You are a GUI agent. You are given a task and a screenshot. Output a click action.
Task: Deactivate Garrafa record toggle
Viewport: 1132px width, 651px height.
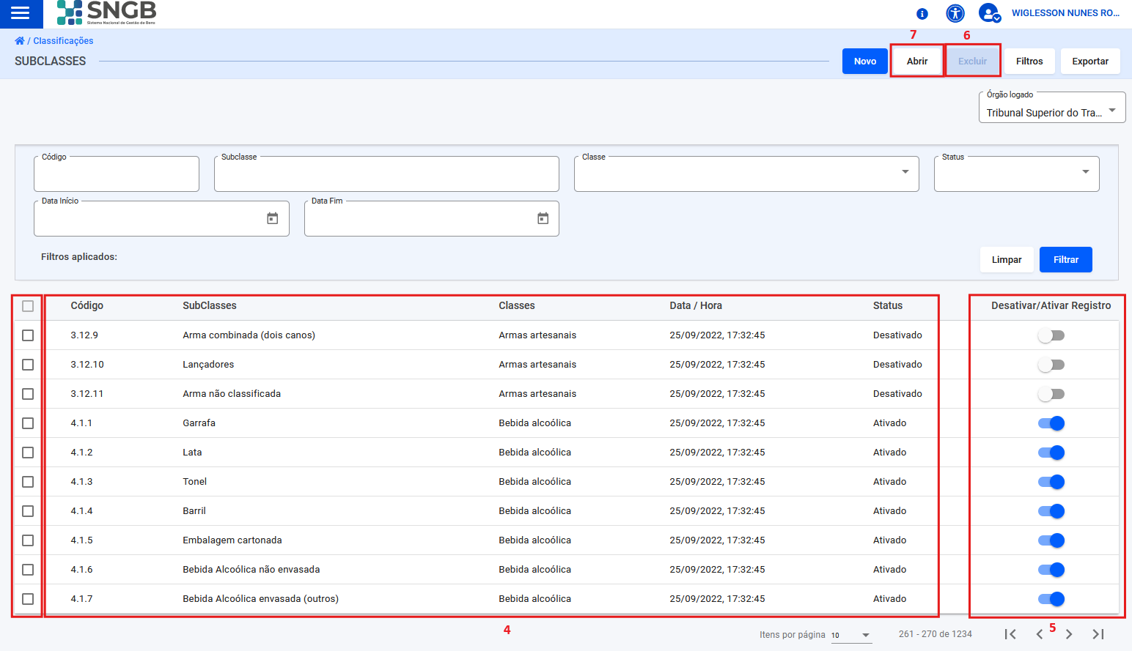(1051, 423)
